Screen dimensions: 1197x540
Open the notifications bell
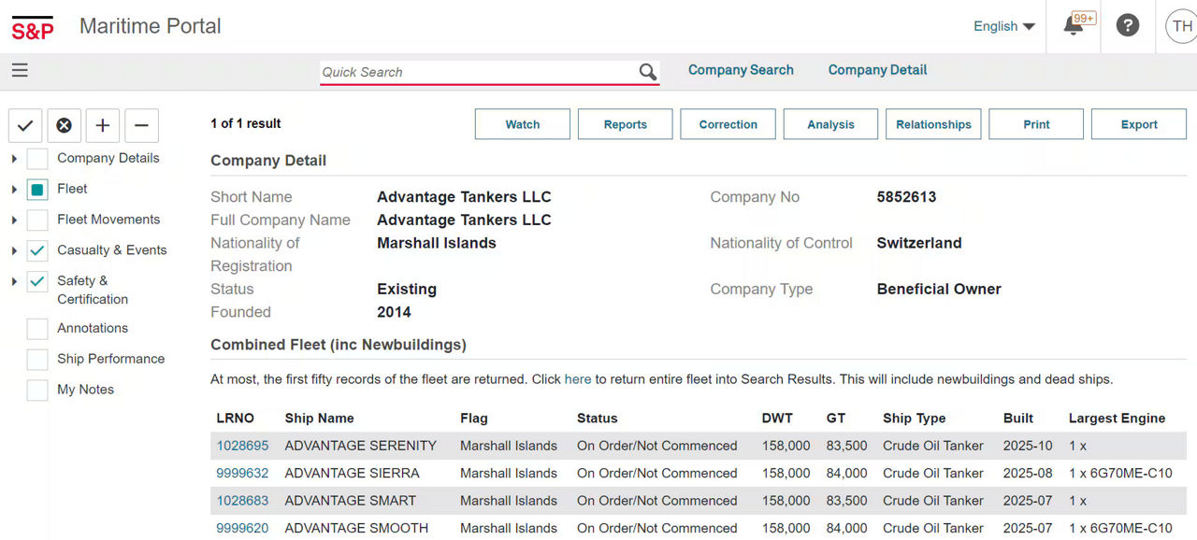[x=1074, y=26]
